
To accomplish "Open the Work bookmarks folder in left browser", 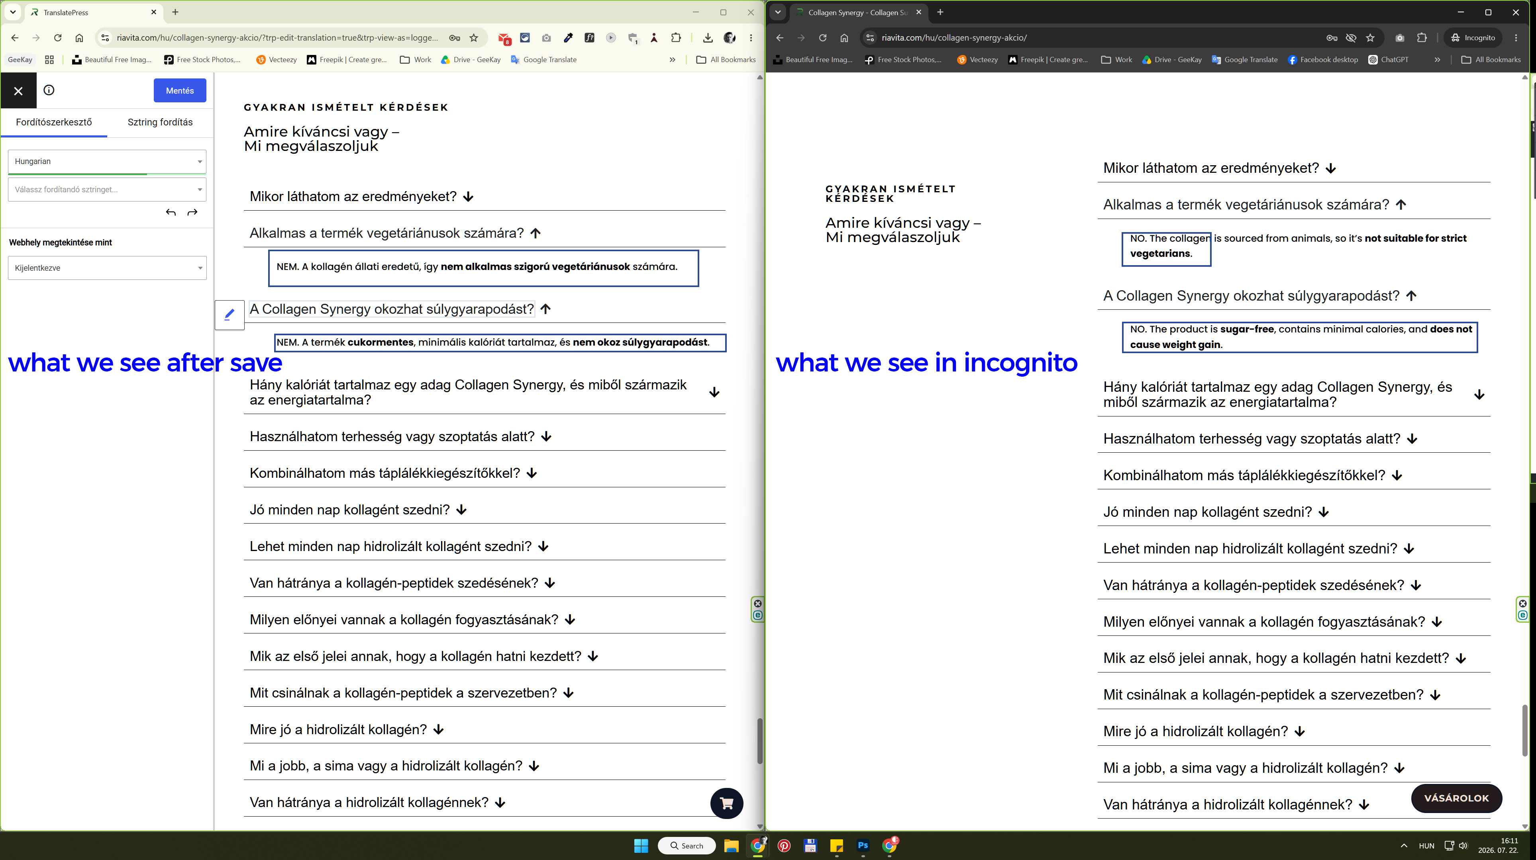I will pyautogui.click(x=416, y=60).
